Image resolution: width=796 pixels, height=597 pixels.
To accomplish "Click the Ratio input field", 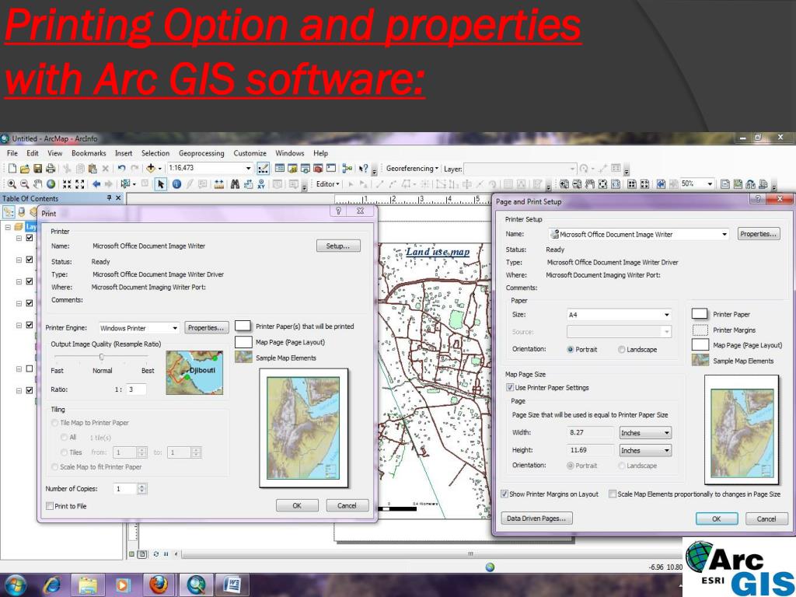I will [136, 389].
